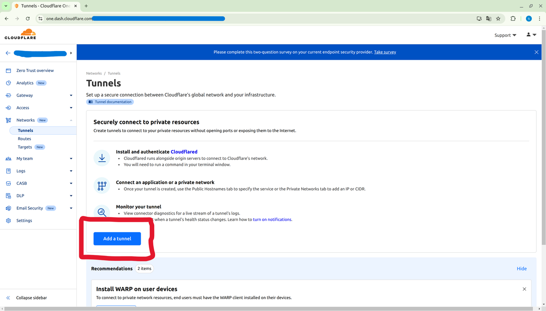Bookmark this page with the star icon

[x=498, y=19]
